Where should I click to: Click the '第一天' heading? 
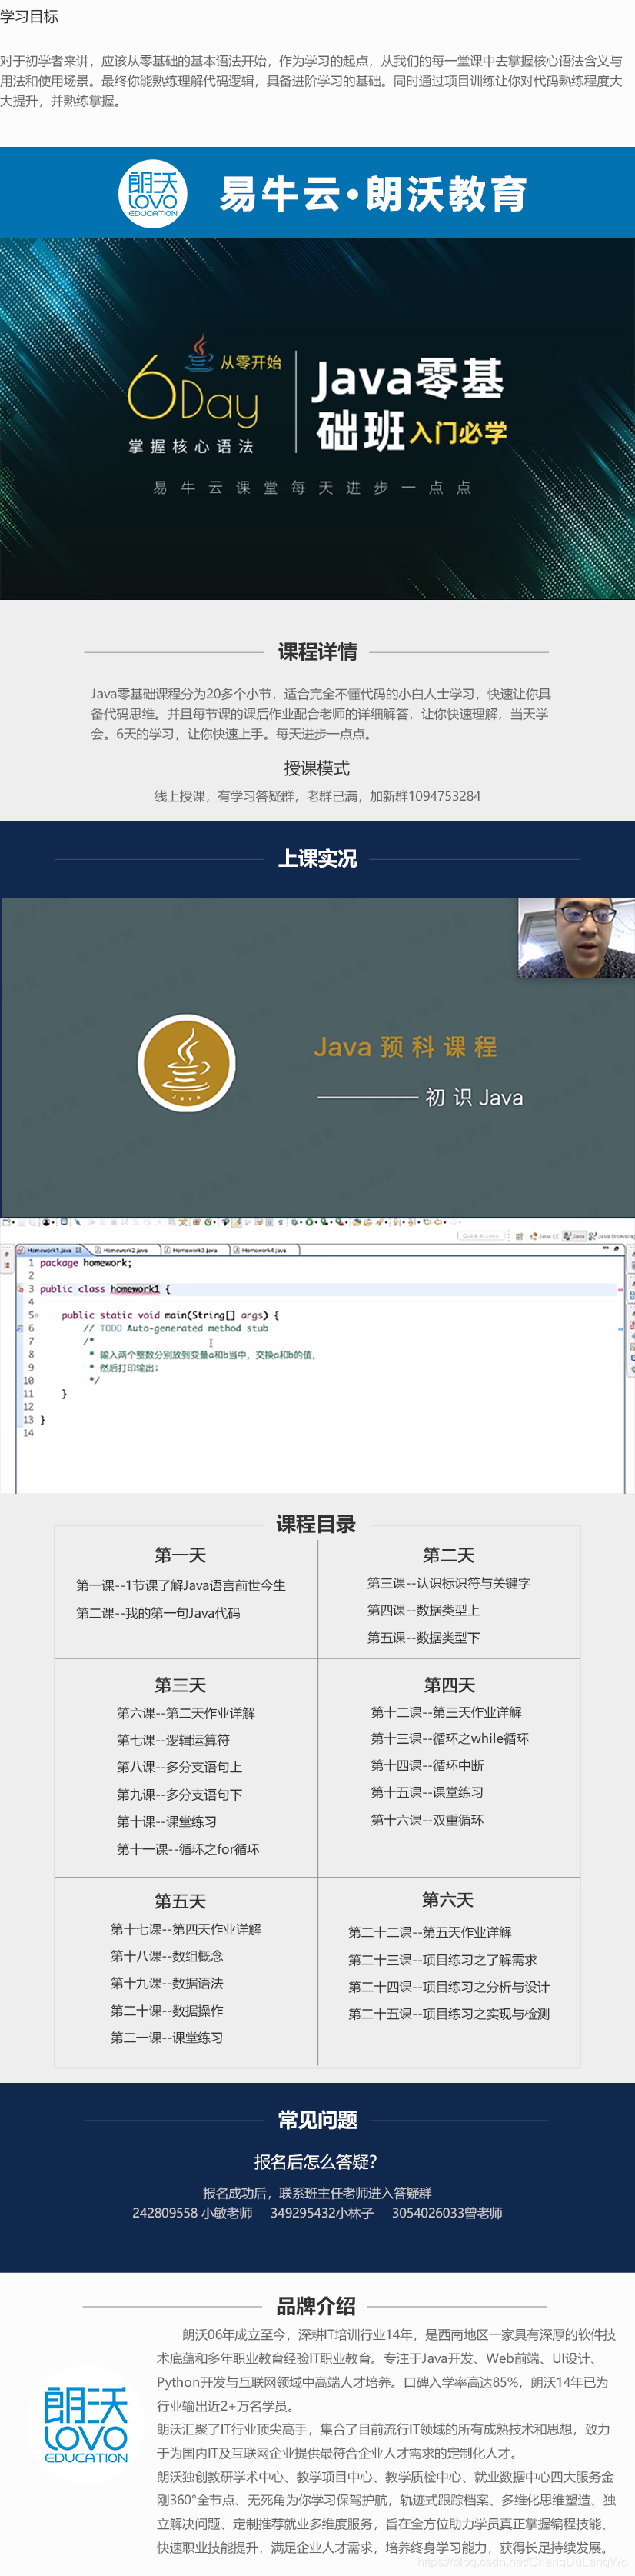180,1556
